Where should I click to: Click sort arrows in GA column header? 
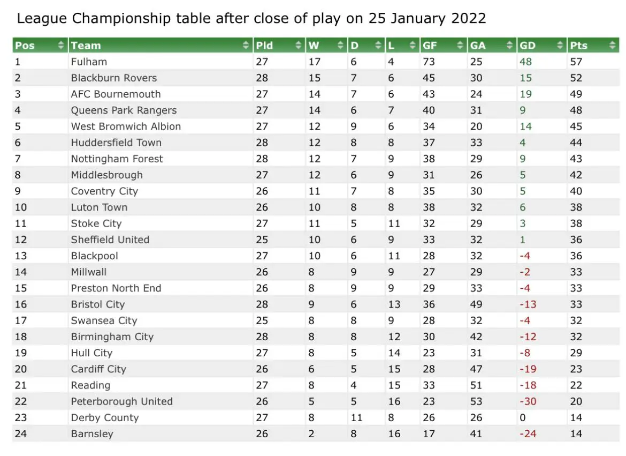[509, 45]
